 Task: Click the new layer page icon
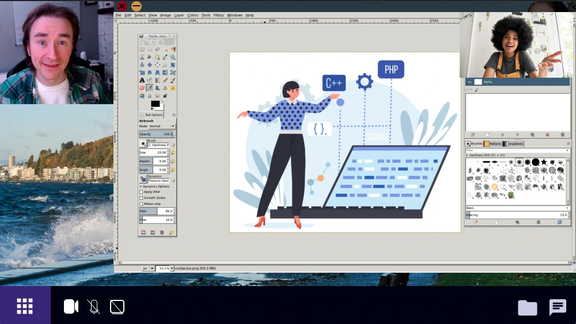tap(487, 135)
